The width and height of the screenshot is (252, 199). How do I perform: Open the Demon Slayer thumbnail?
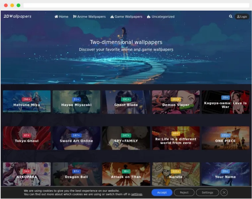[176, 102]
